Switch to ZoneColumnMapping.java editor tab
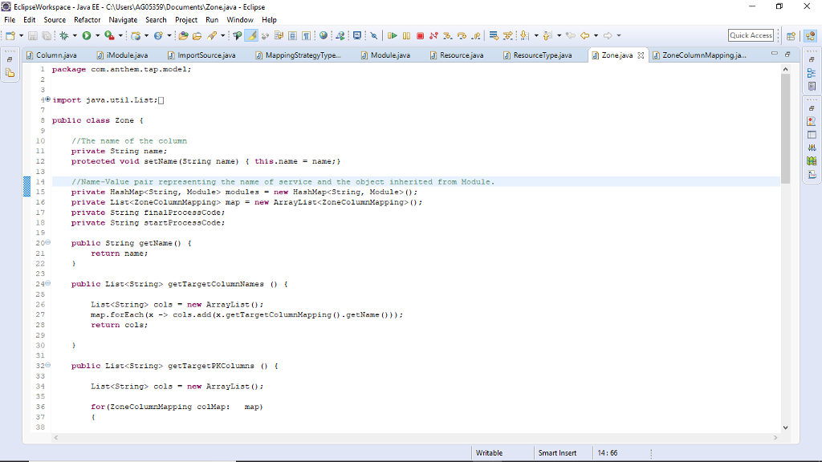Screen dimensions: 822x462 699,55
